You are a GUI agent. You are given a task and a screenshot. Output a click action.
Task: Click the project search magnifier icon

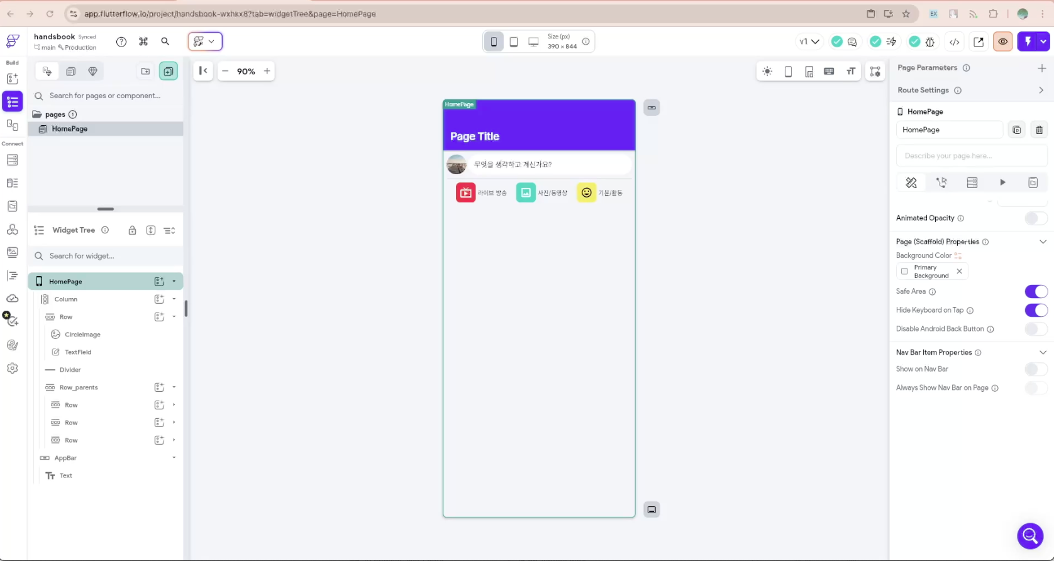click(165, 42)
